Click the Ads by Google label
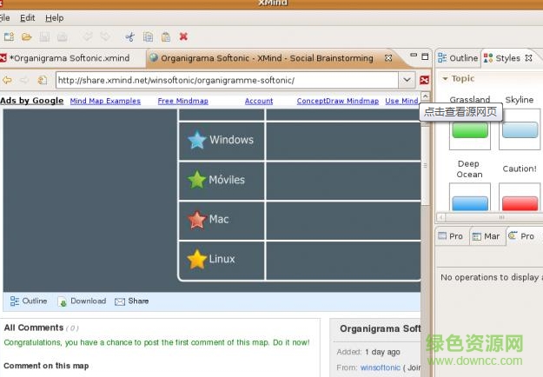 pyautogui.click(x=32, y=101)
